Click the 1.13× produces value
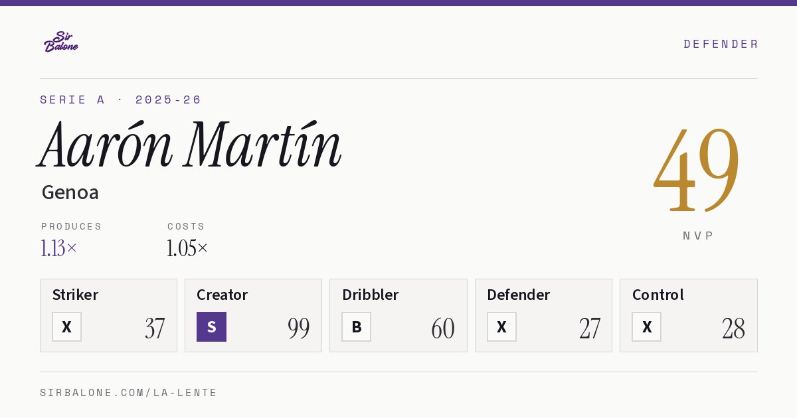797x418 pixels. [x=59, y=248]
